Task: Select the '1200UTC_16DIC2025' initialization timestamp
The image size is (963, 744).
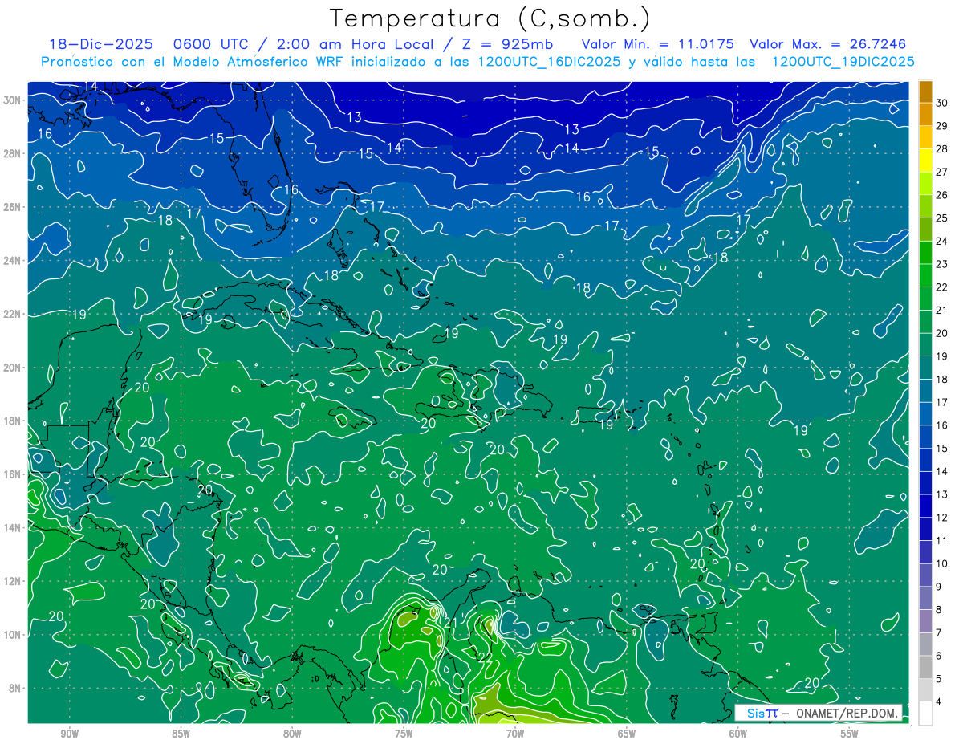Action: click(x=549, y=62)
